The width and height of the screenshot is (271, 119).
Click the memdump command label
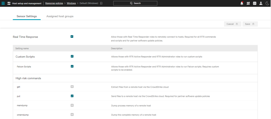[x=22, y=105]
